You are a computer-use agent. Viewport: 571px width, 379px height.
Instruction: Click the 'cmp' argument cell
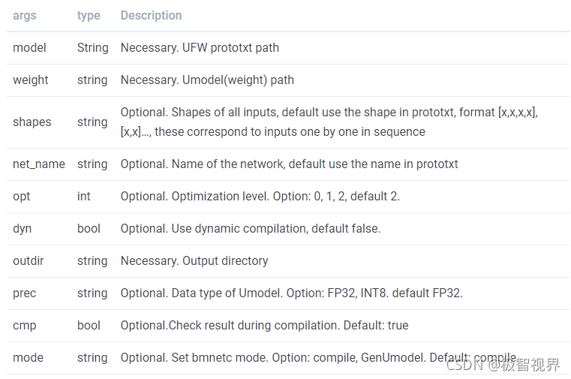click(24, 325)
